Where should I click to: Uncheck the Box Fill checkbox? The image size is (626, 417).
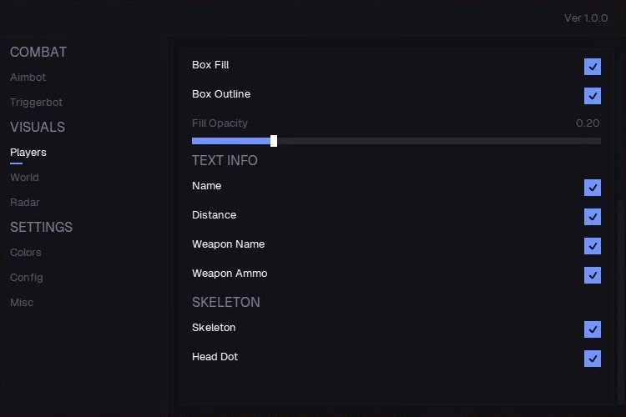click(593, 67)
